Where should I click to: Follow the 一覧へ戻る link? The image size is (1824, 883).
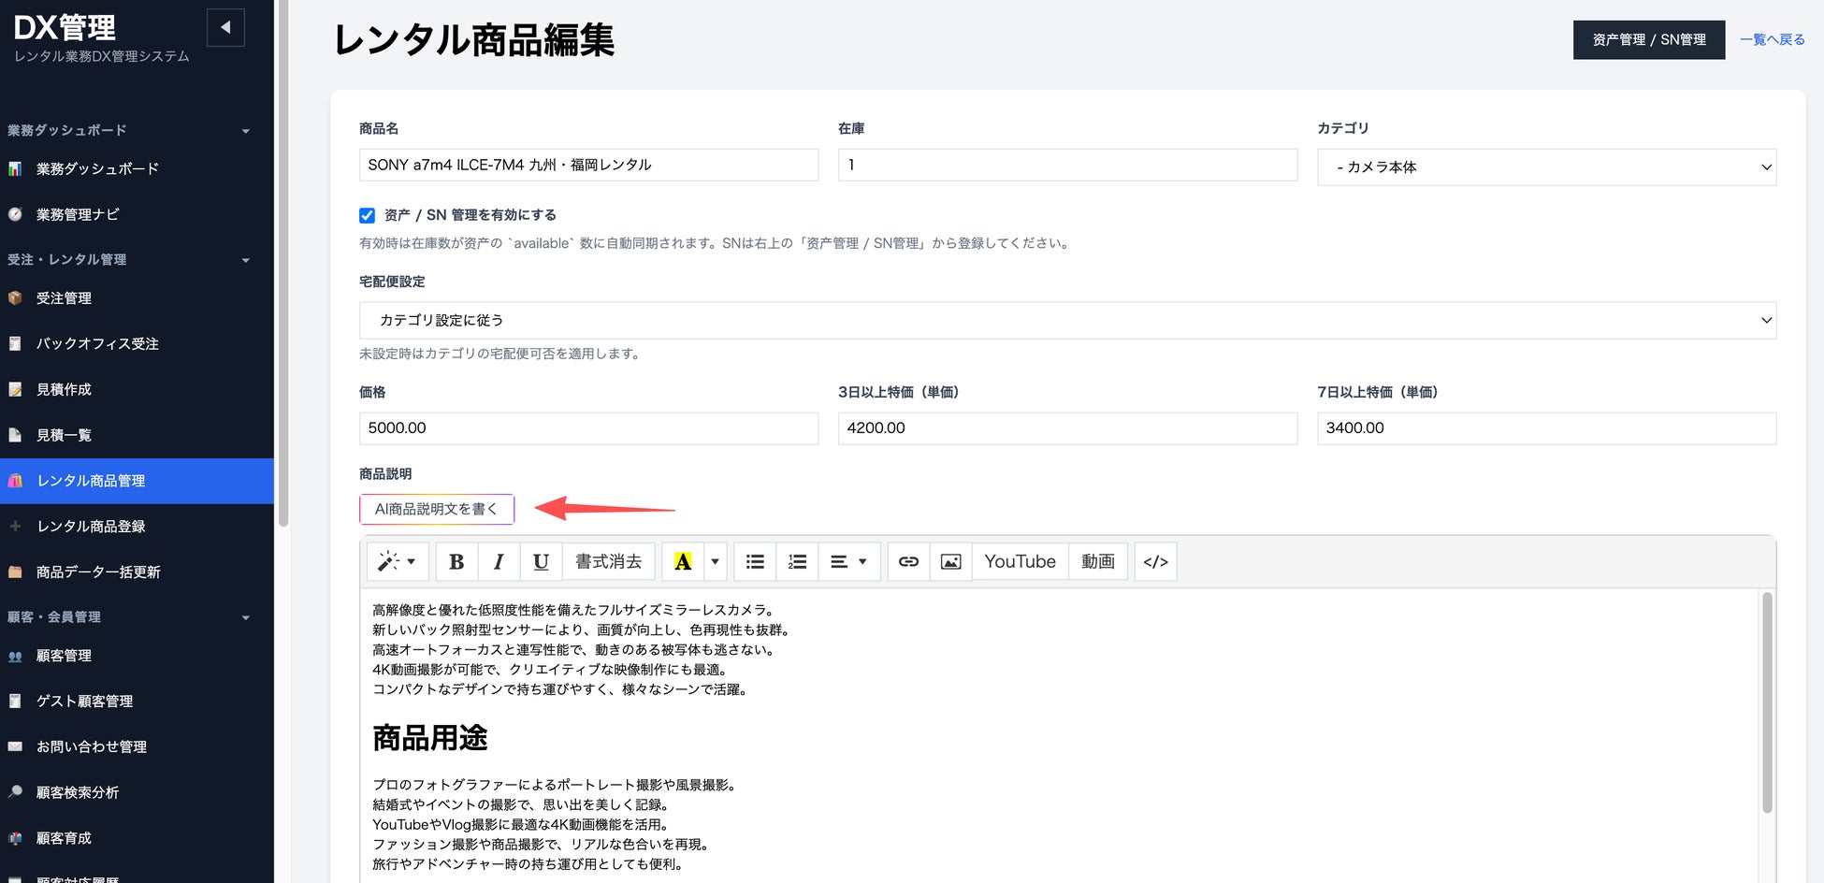point(1773,39)
